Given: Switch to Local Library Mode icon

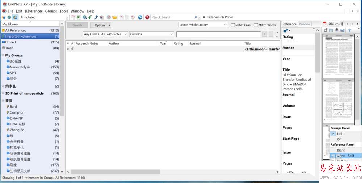Looking at the screenshot, I should pyautogui.click(x=4, y=17).
